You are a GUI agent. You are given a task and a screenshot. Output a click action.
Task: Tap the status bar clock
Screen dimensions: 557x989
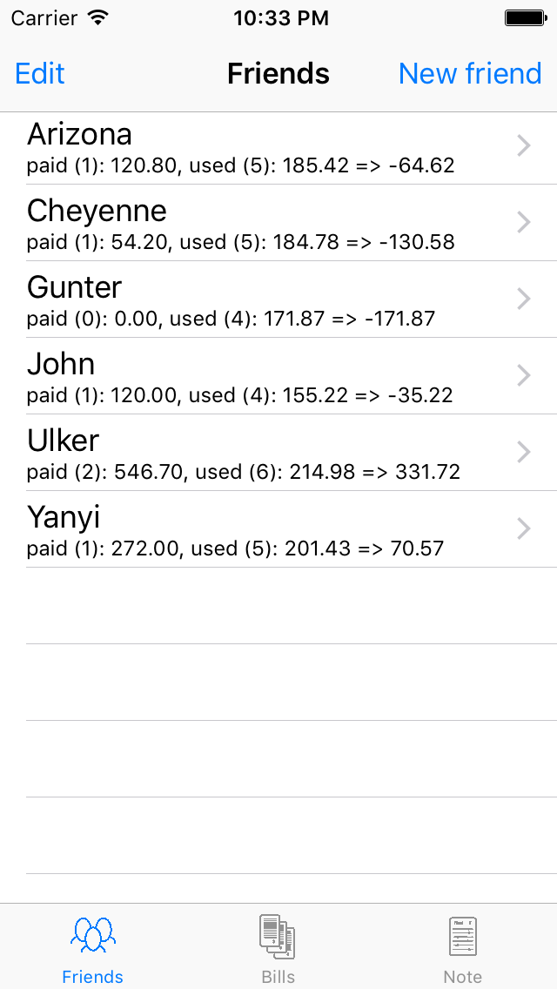(280, 17)
